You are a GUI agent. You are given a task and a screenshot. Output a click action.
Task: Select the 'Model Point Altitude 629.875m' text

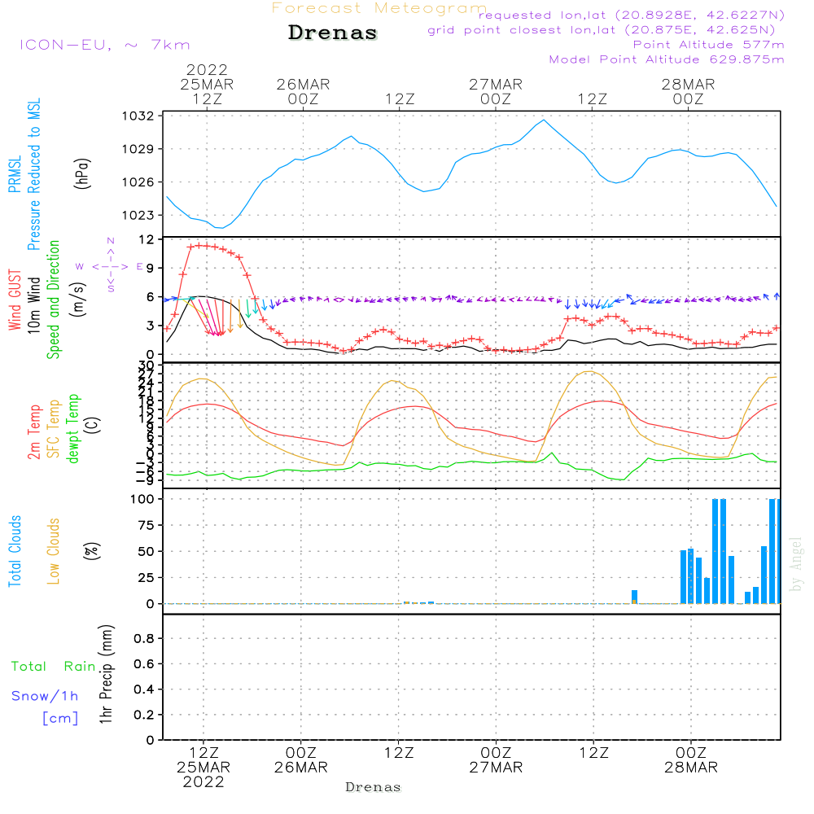coord(667,59)
